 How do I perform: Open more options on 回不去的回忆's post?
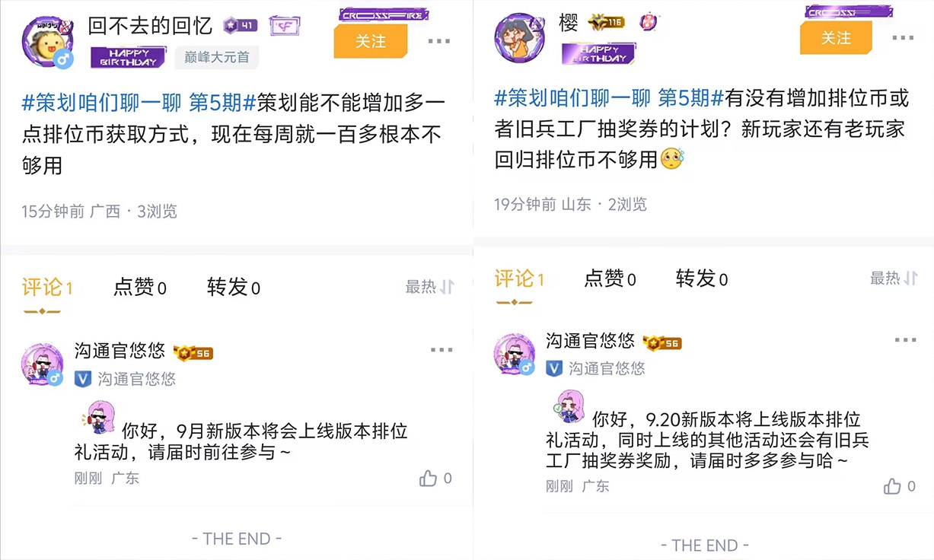point(440,42)
